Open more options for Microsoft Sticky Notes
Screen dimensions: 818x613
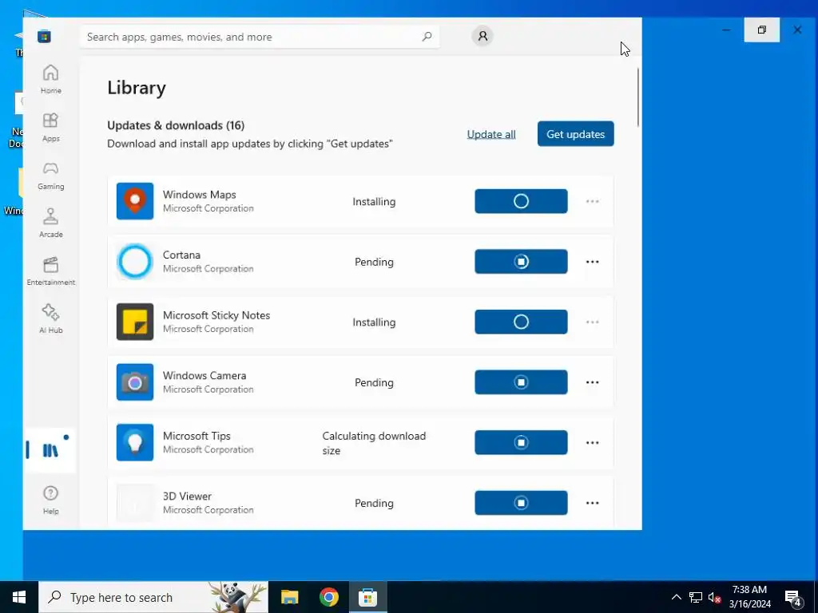pyautogui.click(x=592, y=322)
